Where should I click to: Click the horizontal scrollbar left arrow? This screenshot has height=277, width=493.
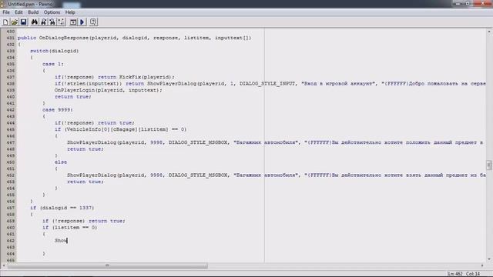(3, 265)
